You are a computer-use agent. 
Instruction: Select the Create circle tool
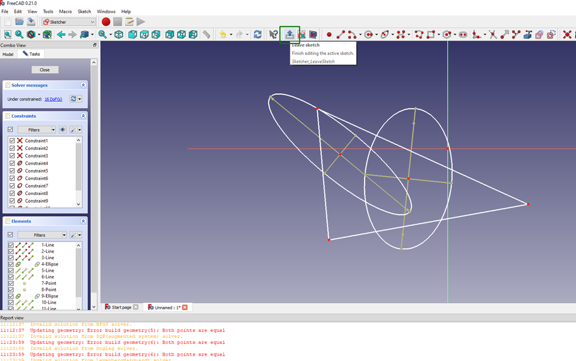click(x=368, y=34)
